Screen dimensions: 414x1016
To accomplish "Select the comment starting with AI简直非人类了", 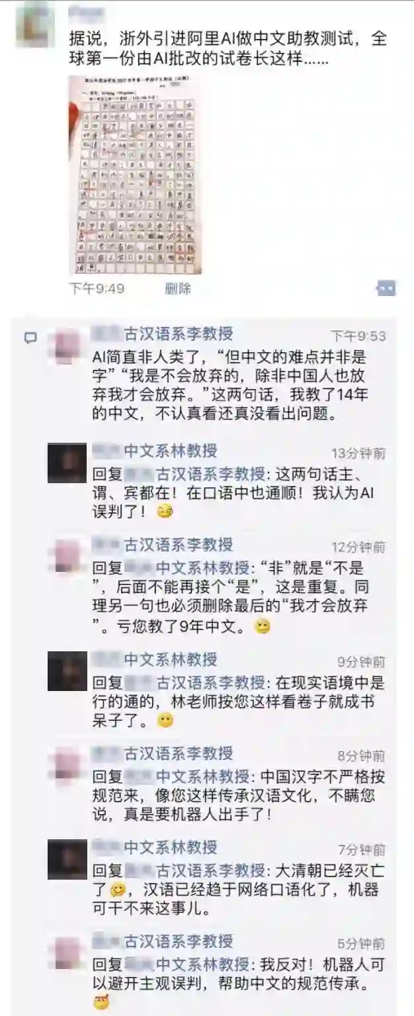I will [239, 387].
